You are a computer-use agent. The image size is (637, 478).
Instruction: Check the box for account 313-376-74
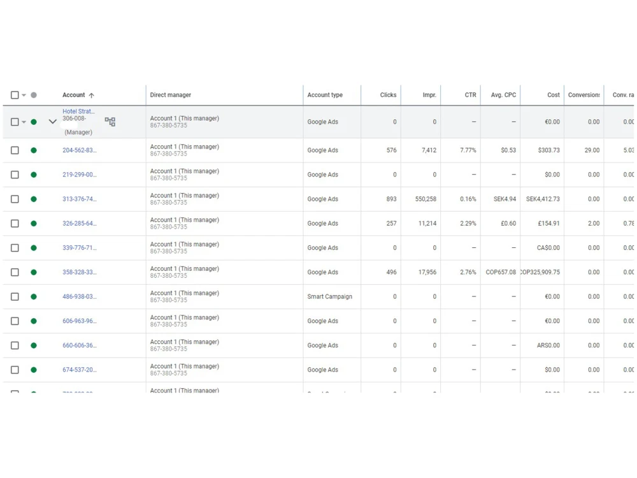tap(15, 199)
